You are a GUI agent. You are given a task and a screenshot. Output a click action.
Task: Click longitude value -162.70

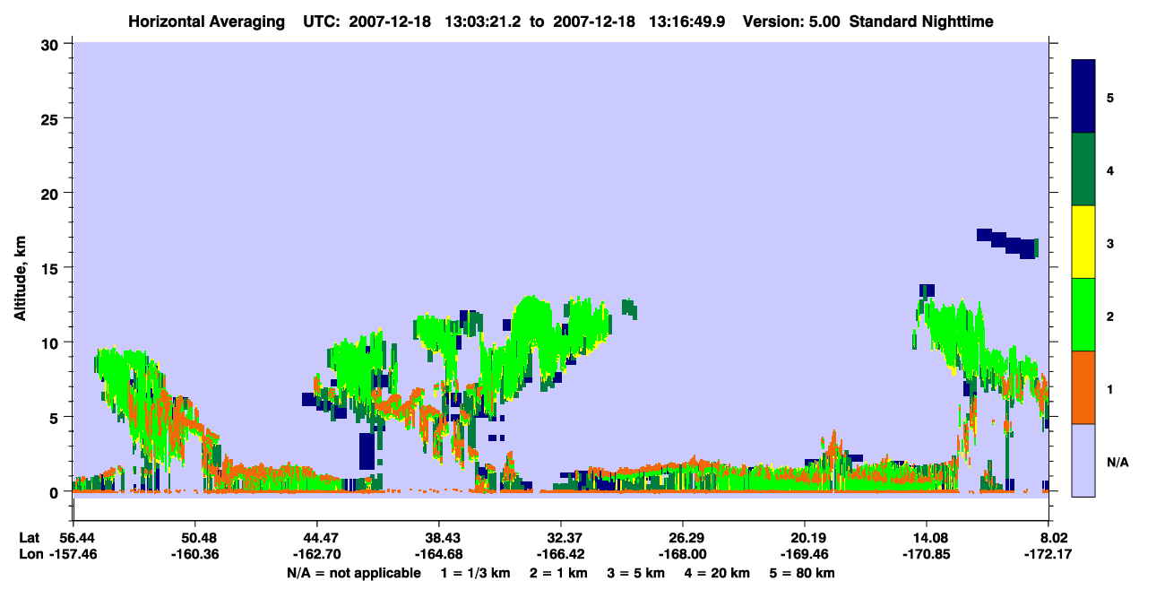[x=316, y=554]
